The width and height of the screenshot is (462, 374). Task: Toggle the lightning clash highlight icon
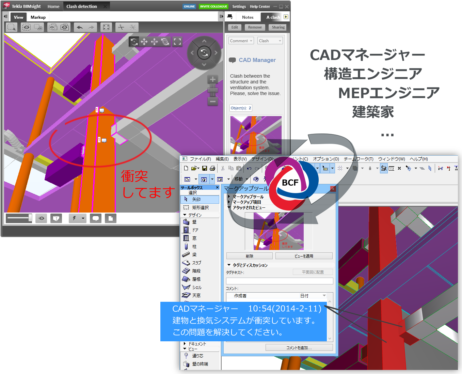tap(75, 218)
